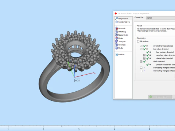The width and height of the screenshot is (175, 131).
Task: Click the "bad contours detected" text
Action: 165,52
